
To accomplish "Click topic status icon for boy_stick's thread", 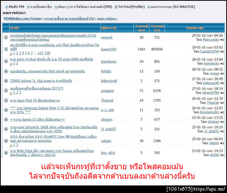I will tap(6, 153).
